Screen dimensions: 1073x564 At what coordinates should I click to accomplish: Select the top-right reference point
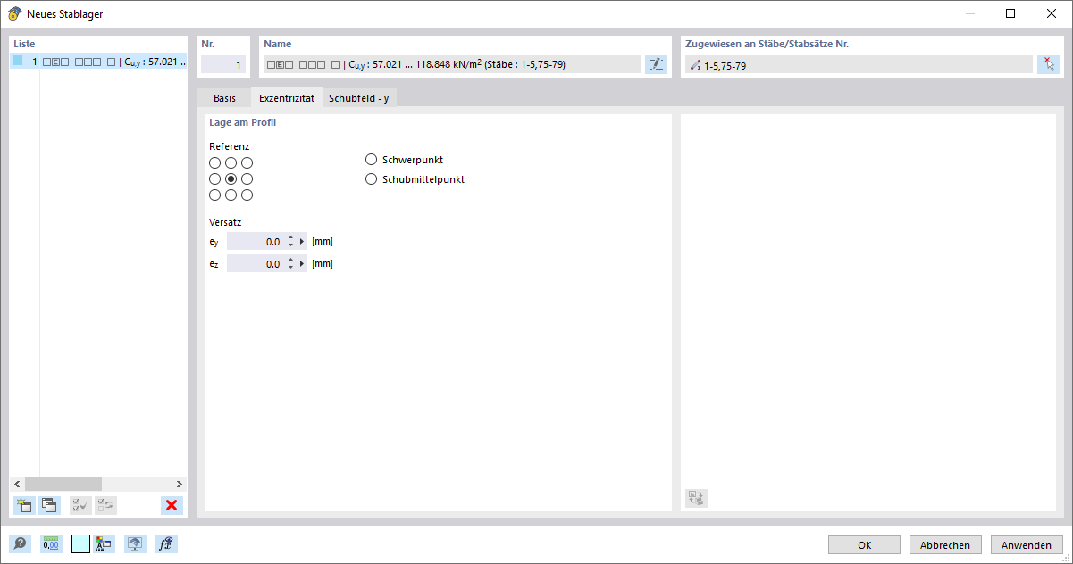[247, 162]
